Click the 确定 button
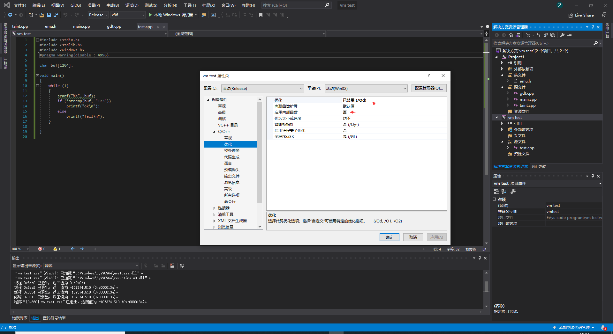The image size is (613, 334). [389, 237]
